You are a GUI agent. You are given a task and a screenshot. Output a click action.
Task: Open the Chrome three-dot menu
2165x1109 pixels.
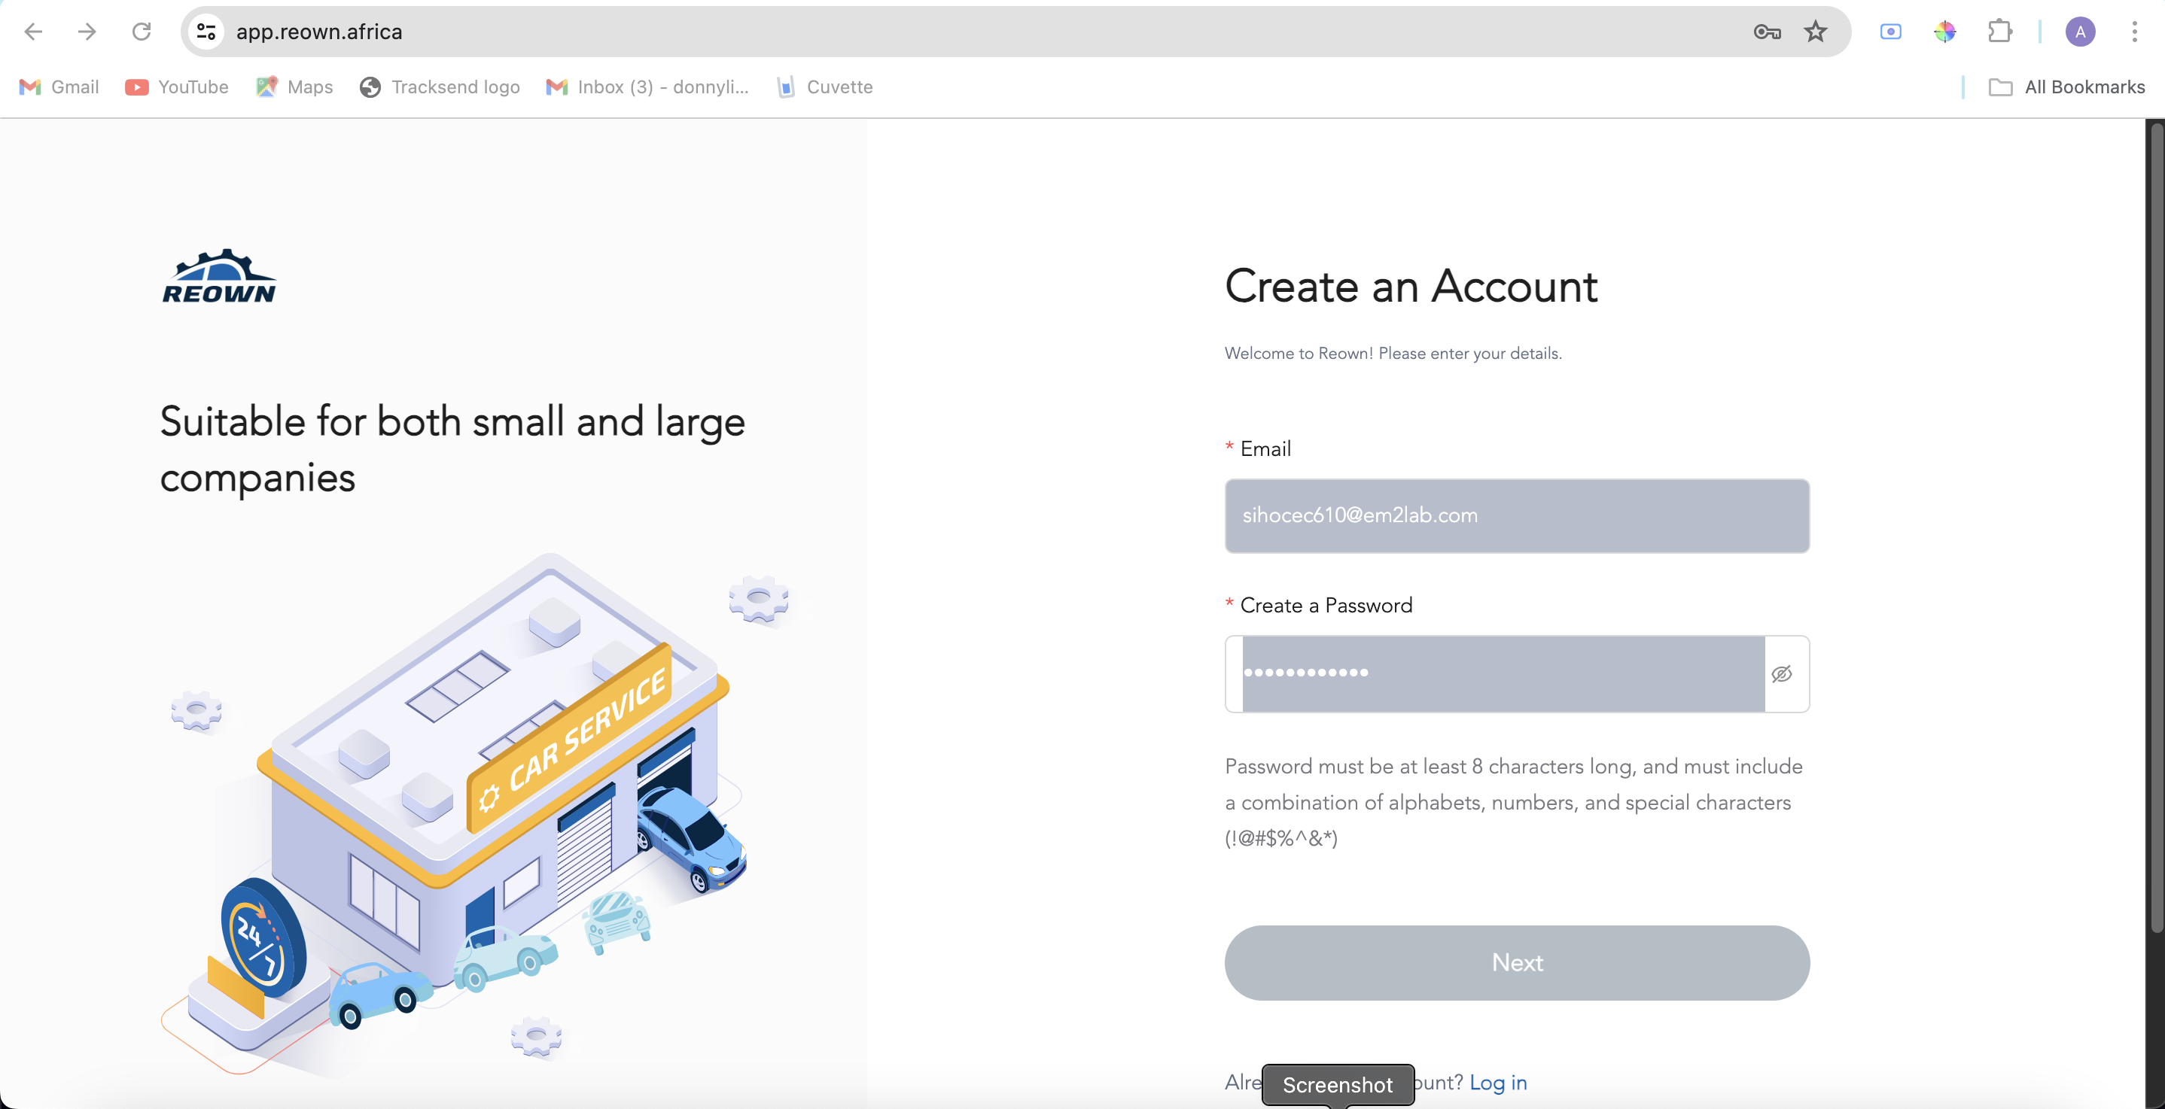(x=2134, y=32)
